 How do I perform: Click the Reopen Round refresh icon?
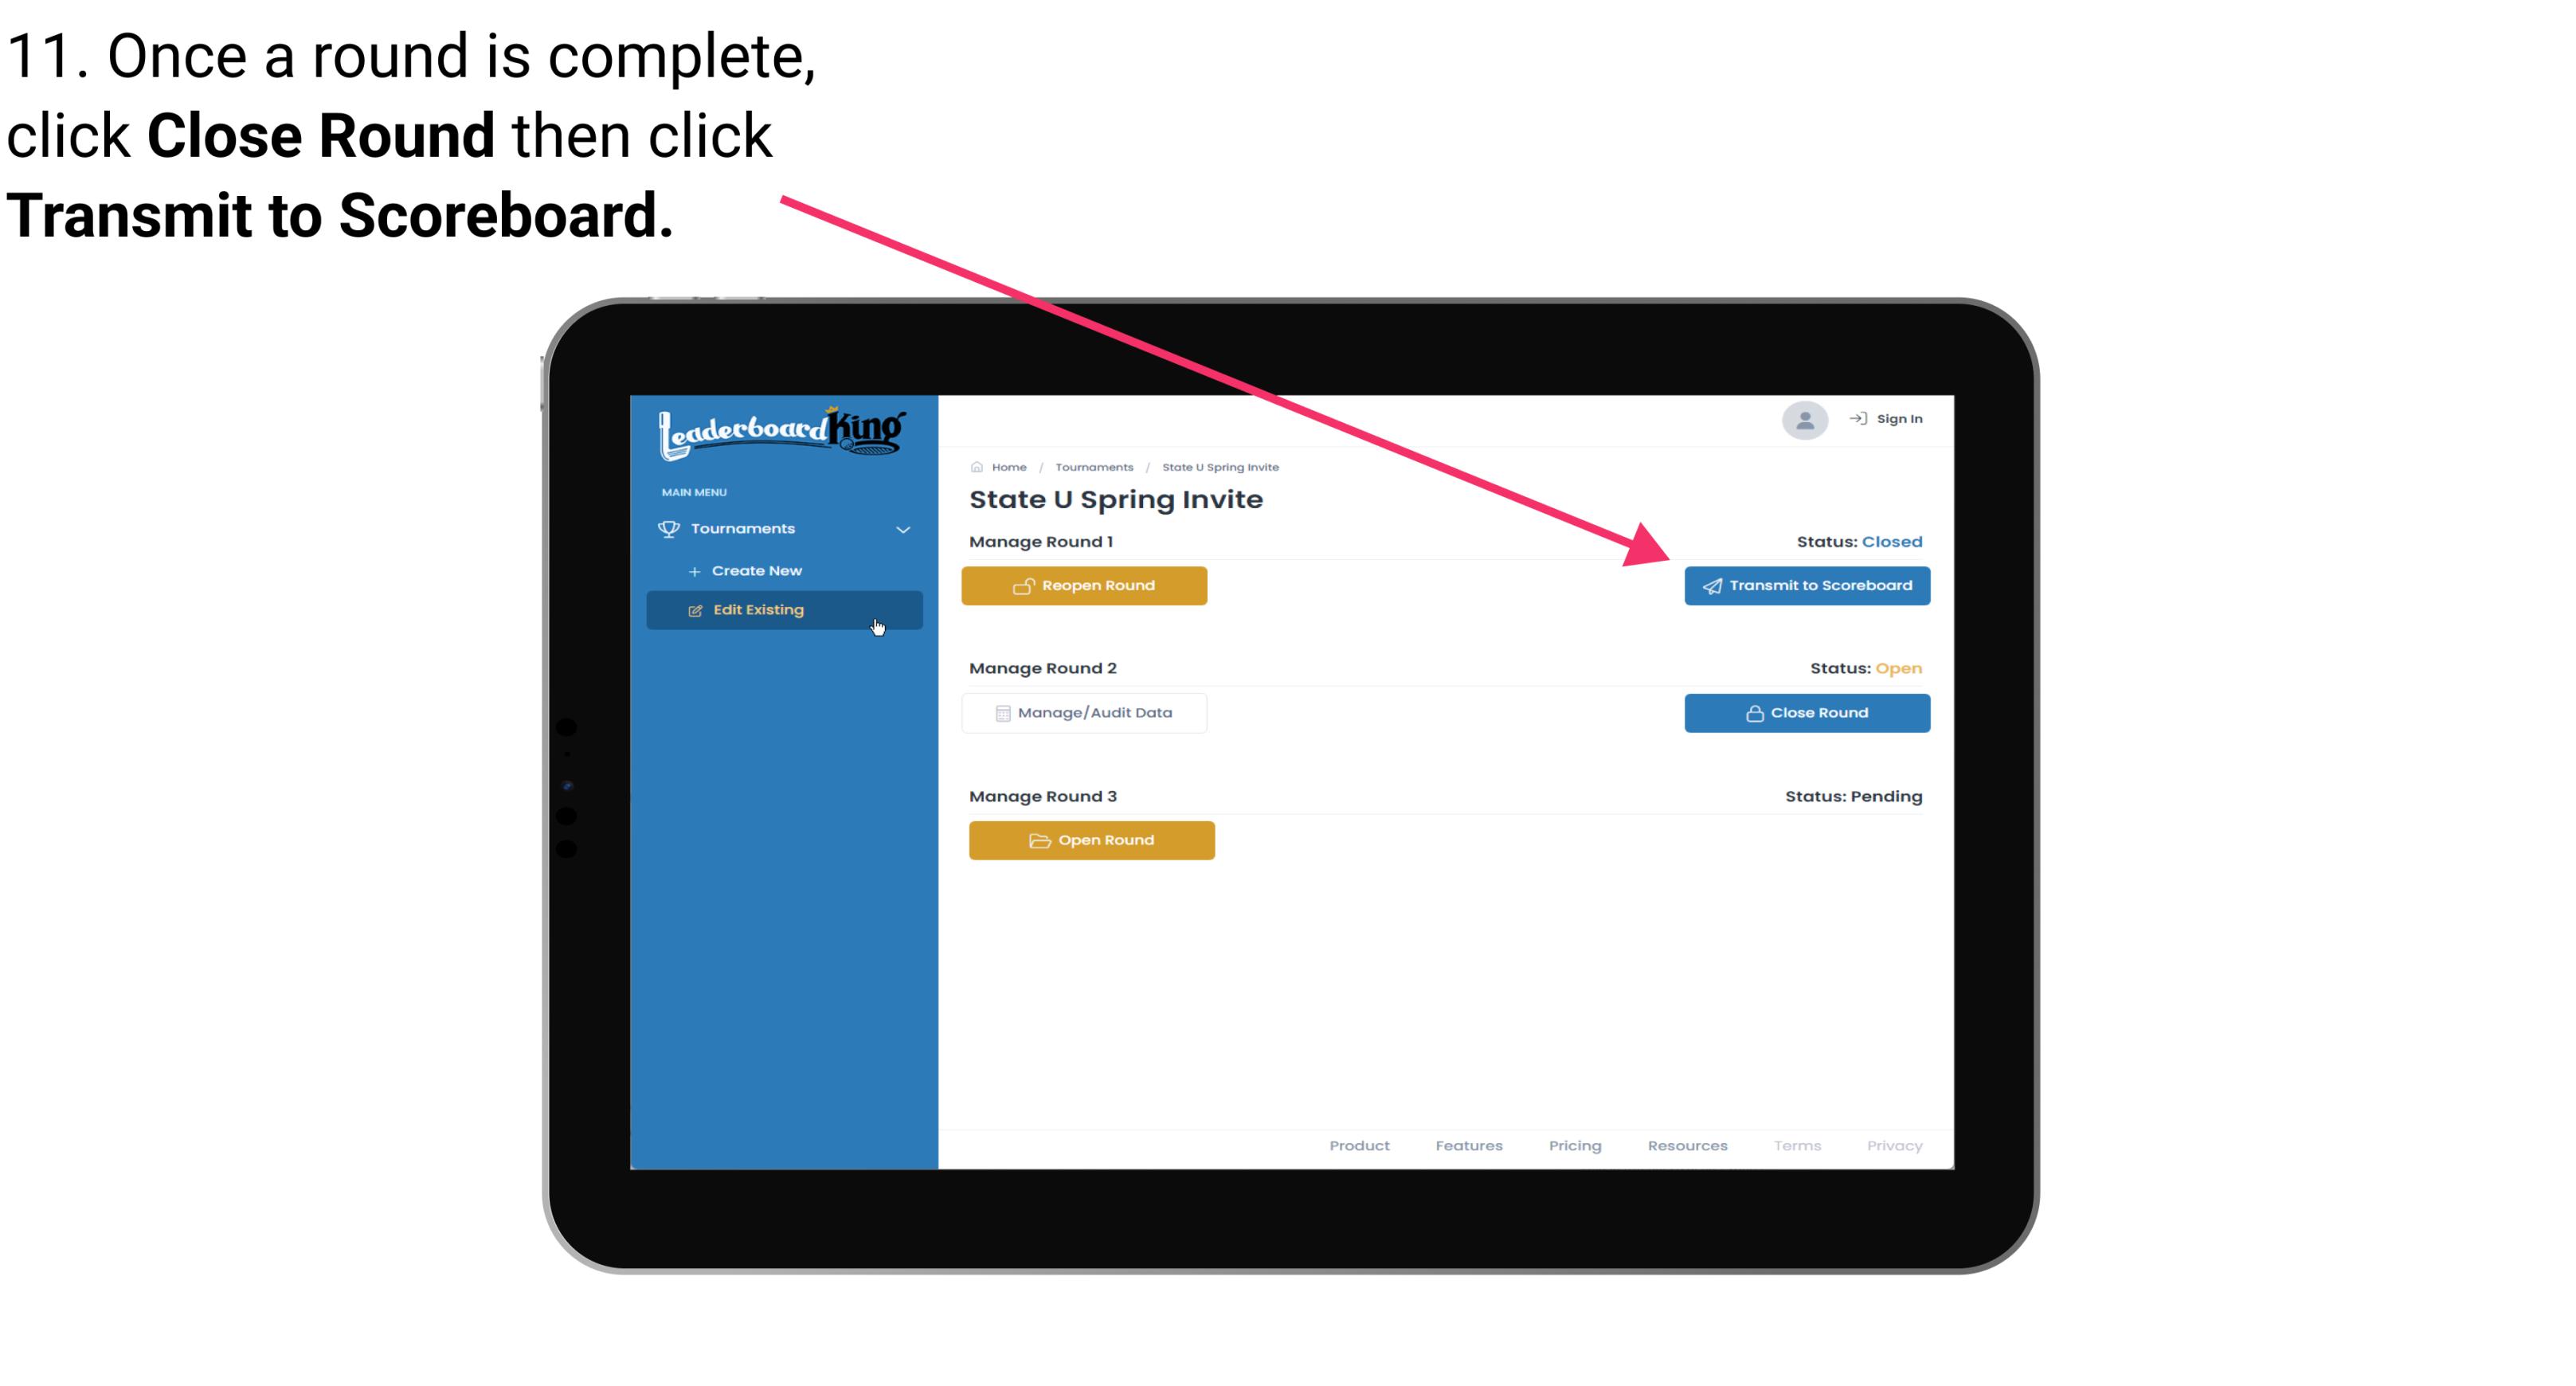coord(1024,585)
